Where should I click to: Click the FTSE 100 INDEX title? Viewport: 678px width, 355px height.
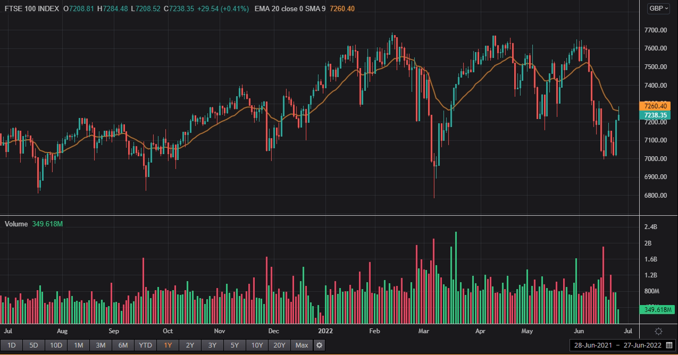pyautogui.click(x=32, y=9)
